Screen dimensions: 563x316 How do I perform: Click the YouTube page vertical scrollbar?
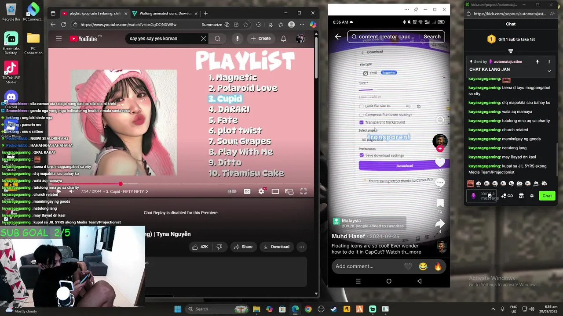[316, 57]
